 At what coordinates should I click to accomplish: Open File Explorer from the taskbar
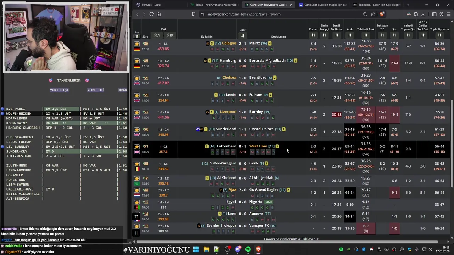[x=206, y=250]
